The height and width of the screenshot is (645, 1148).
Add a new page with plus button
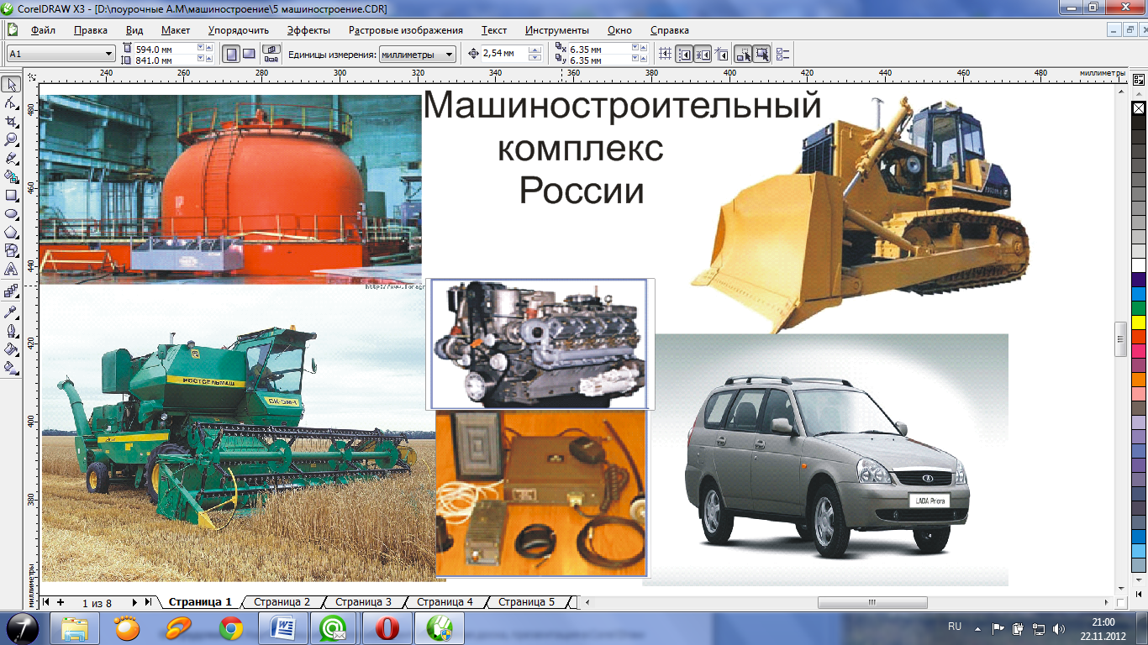click(x=61, y=602)
